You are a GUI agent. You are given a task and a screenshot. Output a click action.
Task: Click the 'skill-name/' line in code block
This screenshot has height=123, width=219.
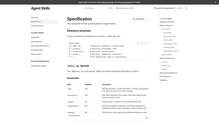(74, 43)
